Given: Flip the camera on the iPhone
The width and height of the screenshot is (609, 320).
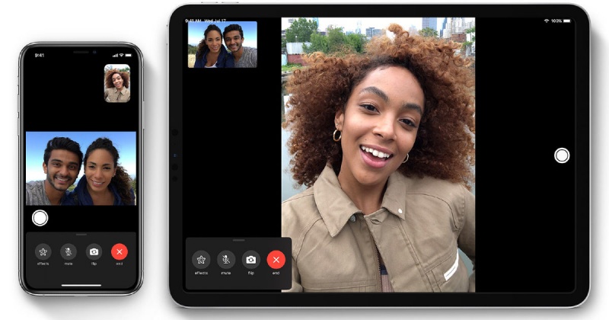Looking at the screenshot, I should click(x=94, y=251).
